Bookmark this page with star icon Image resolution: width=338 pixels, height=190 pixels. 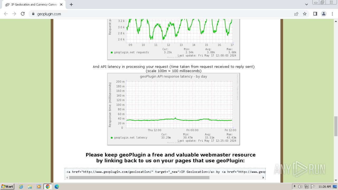pyautogui.click(x=305, y=14)
